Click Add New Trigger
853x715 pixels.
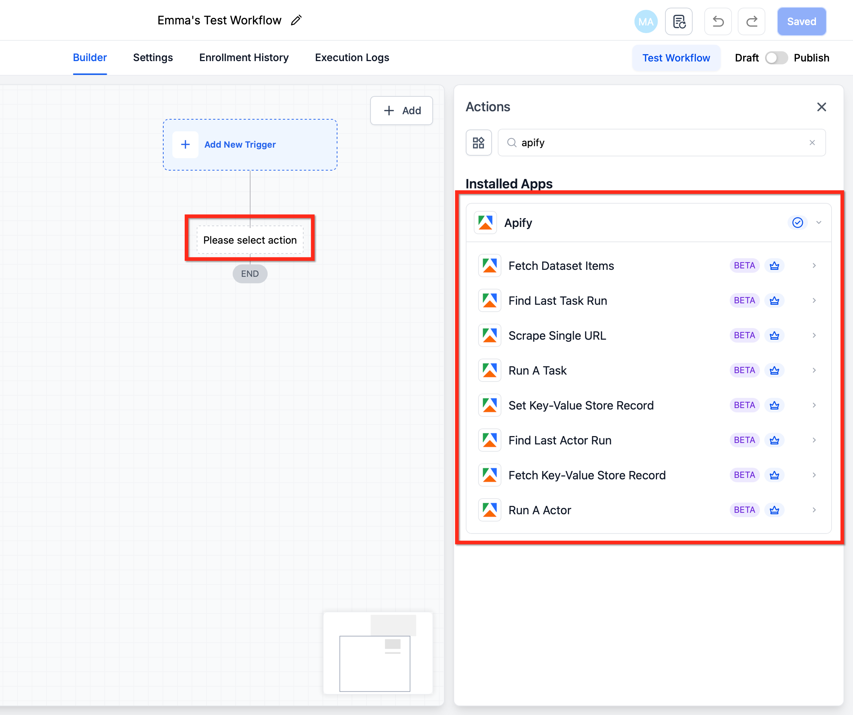pos(240,145)
